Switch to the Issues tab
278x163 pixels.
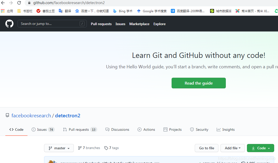[43, 129]
